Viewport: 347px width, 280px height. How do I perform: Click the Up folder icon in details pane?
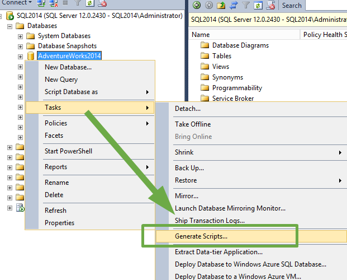click(x=221, y=5)
